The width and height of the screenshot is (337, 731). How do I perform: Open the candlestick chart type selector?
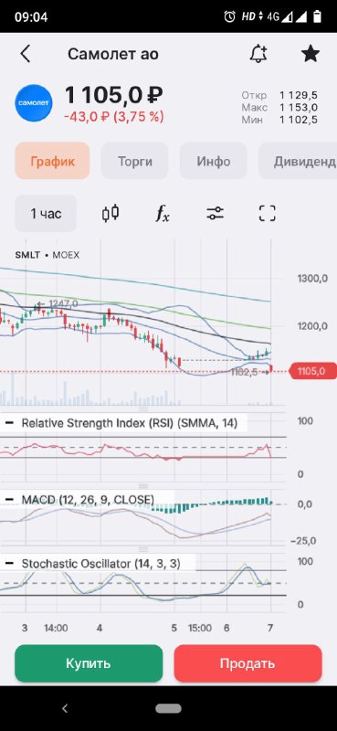pyautogui.click(x=111, y=214)
